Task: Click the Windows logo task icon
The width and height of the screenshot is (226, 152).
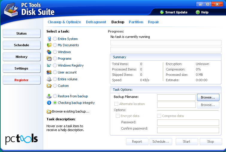Action: tap(49, 52)
